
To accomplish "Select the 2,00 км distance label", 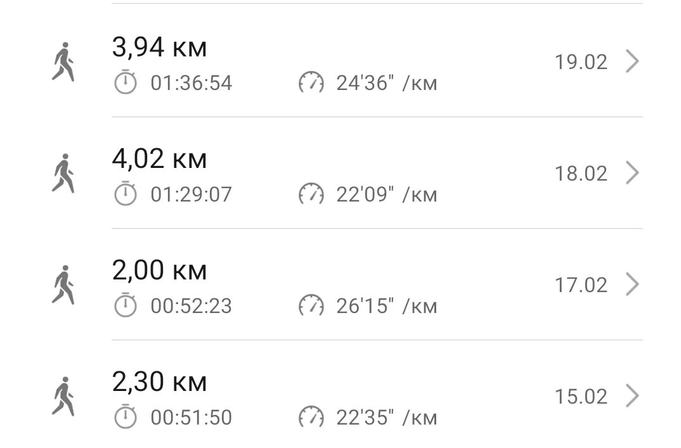I will coord(159,271).
